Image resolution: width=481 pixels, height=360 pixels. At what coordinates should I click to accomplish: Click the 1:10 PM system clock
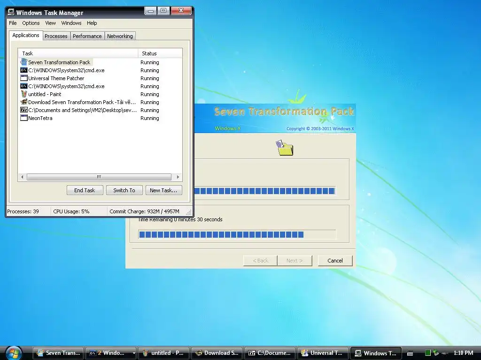click(x=463, y=352)
